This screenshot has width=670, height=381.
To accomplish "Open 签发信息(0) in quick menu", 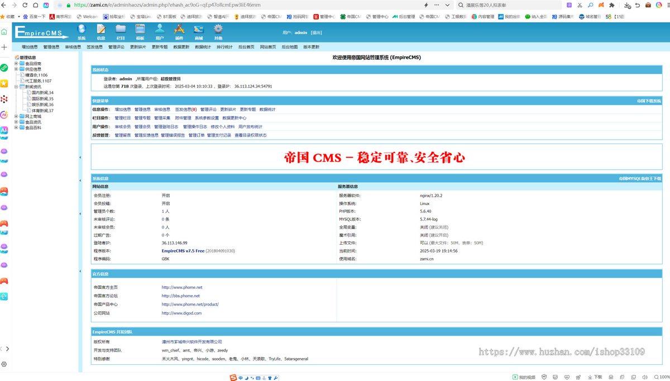I will (185, 109).
